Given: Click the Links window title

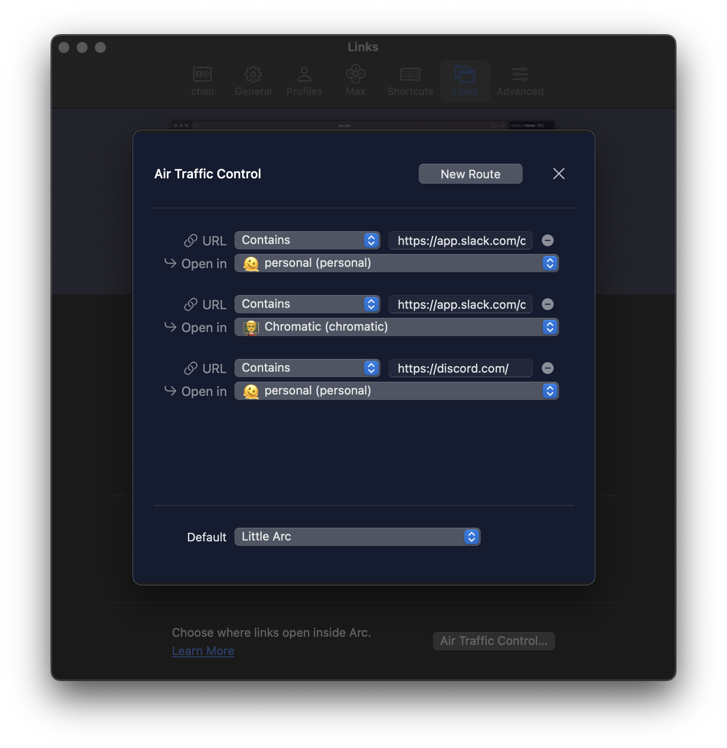Looking at the screenshot, I should pos(363,47).
